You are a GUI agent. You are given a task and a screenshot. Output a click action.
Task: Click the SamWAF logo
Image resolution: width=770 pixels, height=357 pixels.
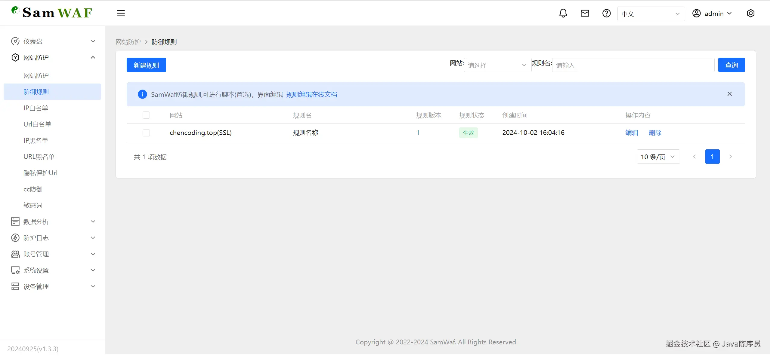(x=52, y=13)
